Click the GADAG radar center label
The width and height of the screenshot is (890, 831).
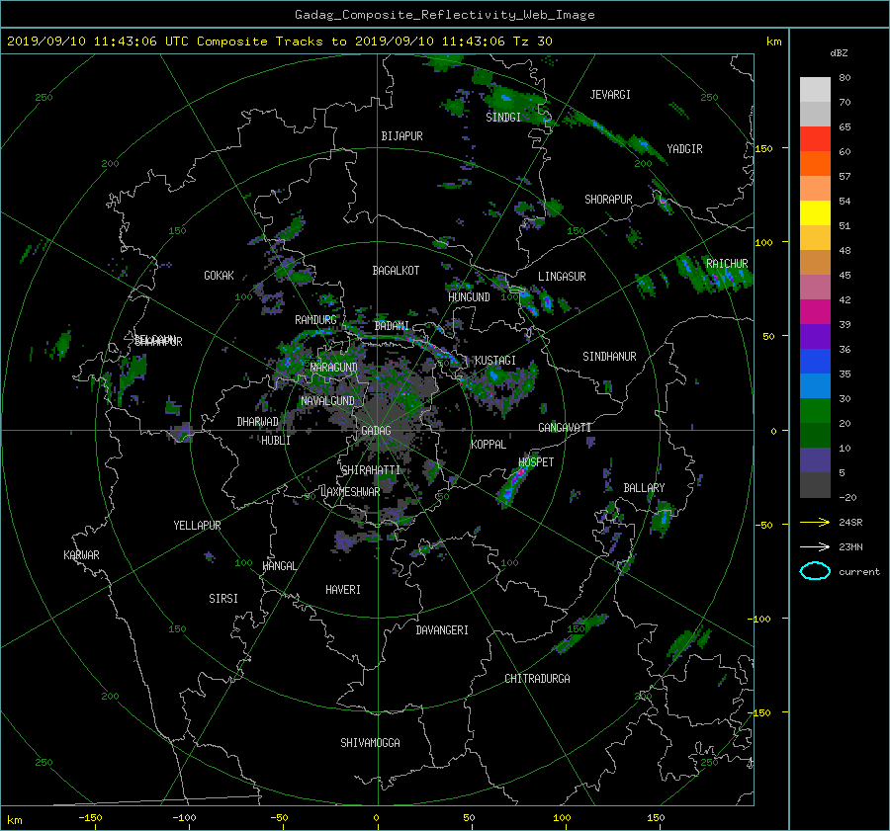(376, 431)
